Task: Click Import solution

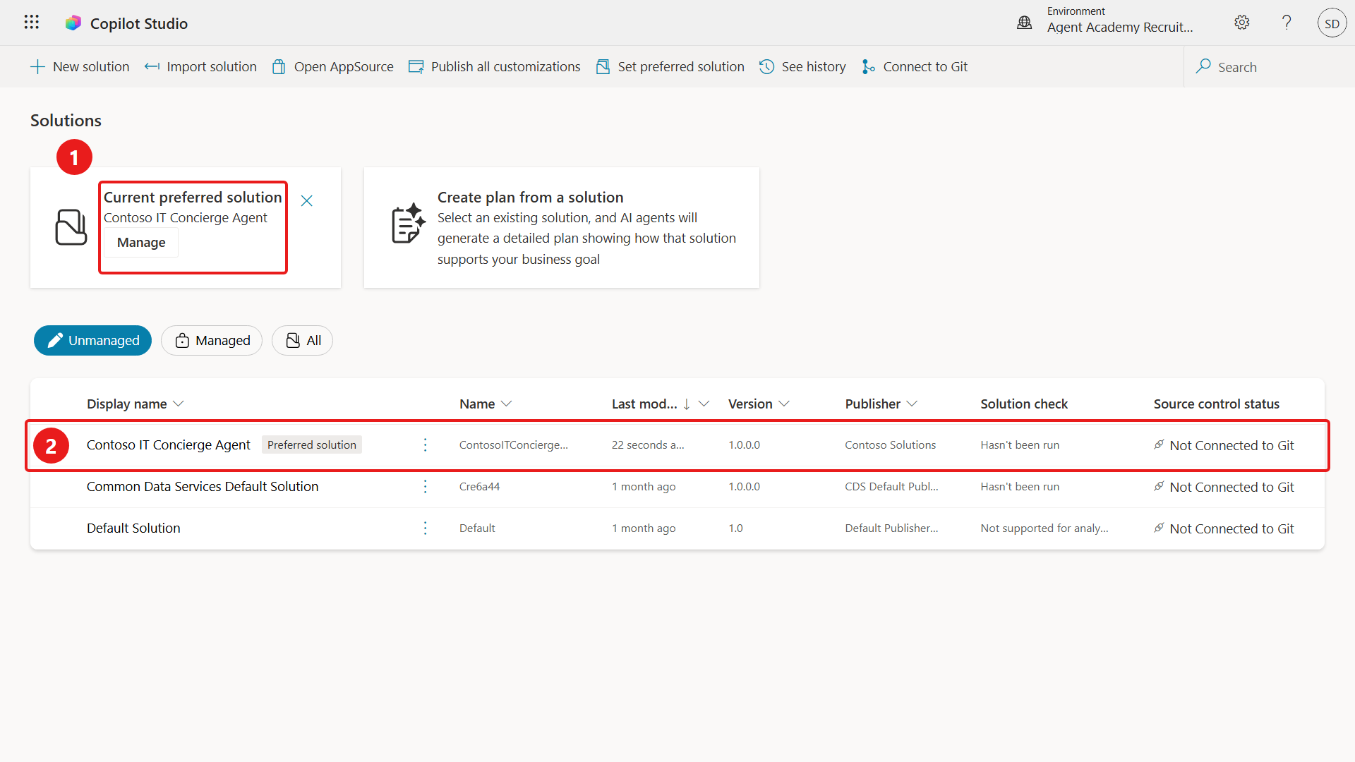Action: click(200, 66)
